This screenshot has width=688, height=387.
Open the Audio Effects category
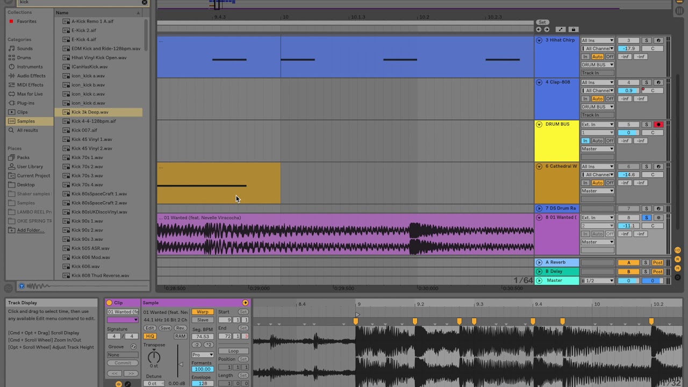tap(31, 76)
